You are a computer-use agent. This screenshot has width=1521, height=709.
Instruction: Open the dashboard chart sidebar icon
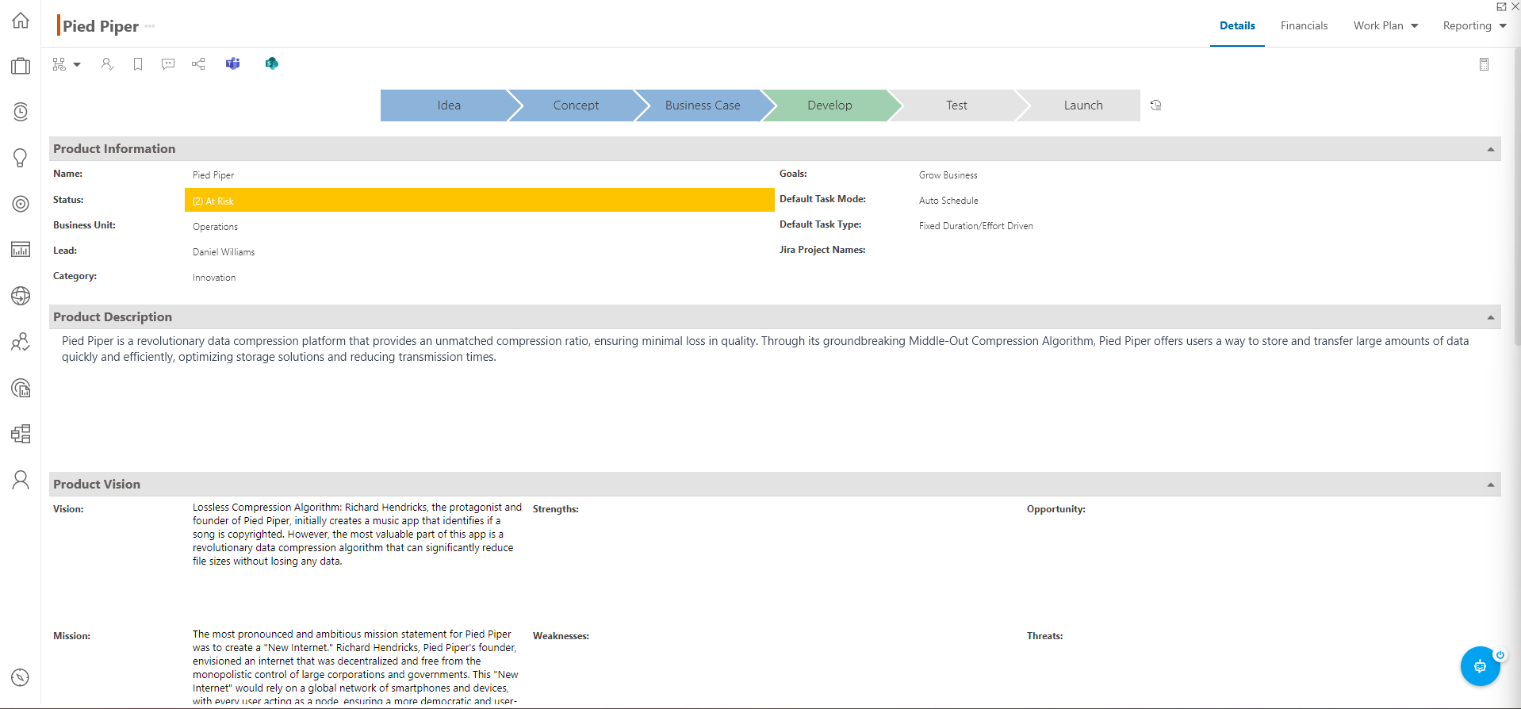tap(21, 250)
